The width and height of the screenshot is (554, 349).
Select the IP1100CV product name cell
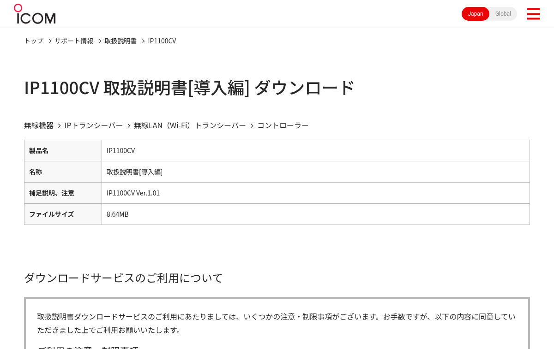(316, 150)
